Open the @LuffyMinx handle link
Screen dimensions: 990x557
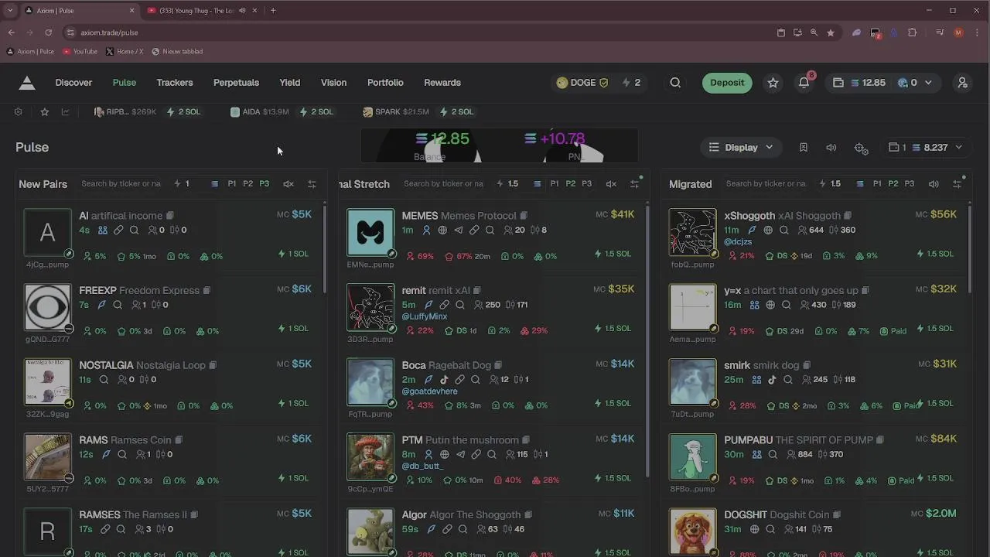click(x=425, y=316)
